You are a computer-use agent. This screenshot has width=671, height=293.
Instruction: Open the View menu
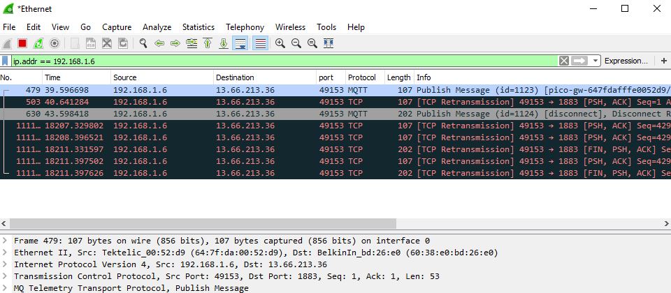click(60, 27)
